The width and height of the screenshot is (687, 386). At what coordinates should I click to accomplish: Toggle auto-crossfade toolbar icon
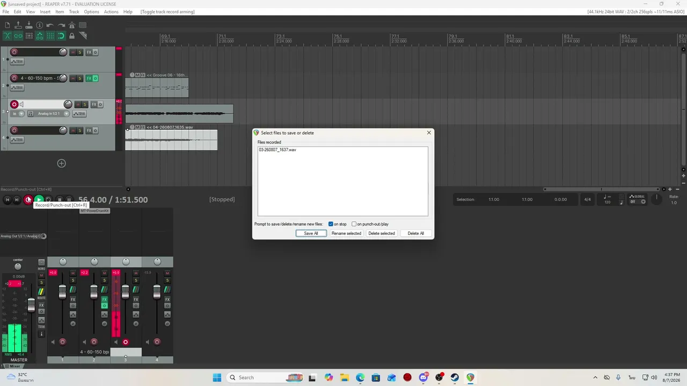pos(8,36)
